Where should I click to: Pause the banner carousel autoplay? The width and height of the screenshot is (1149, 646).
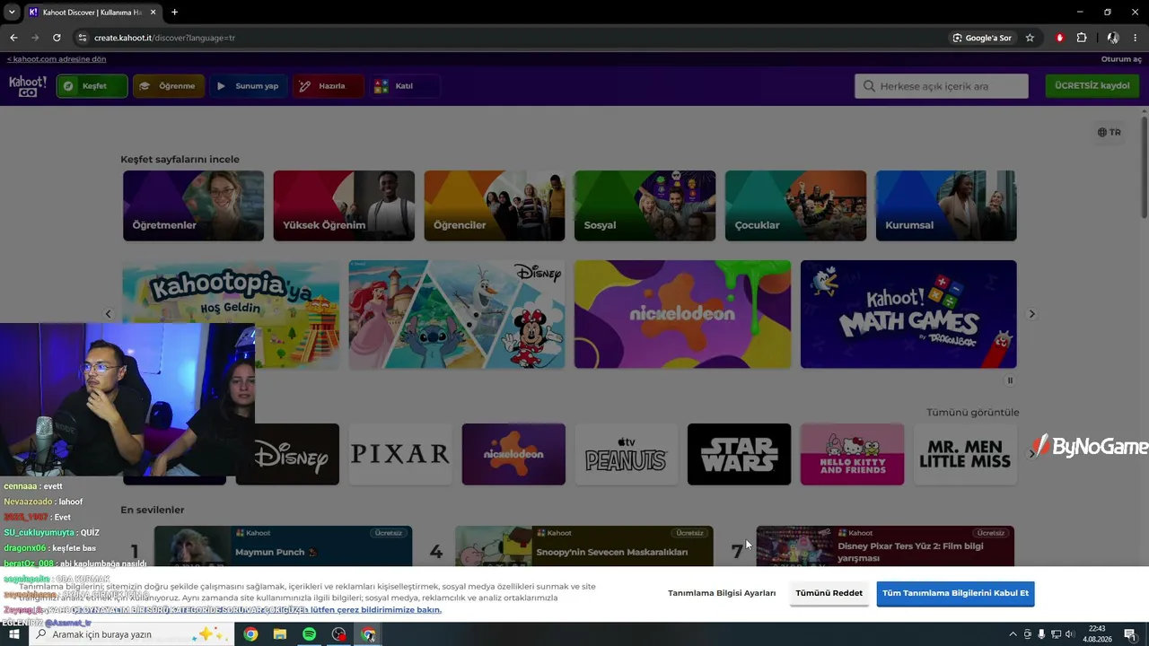tap(1010, 380)
